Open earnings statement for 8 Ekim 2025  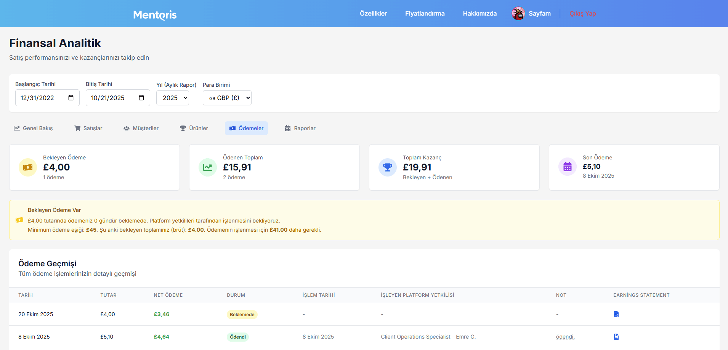(x=616, y=337)
